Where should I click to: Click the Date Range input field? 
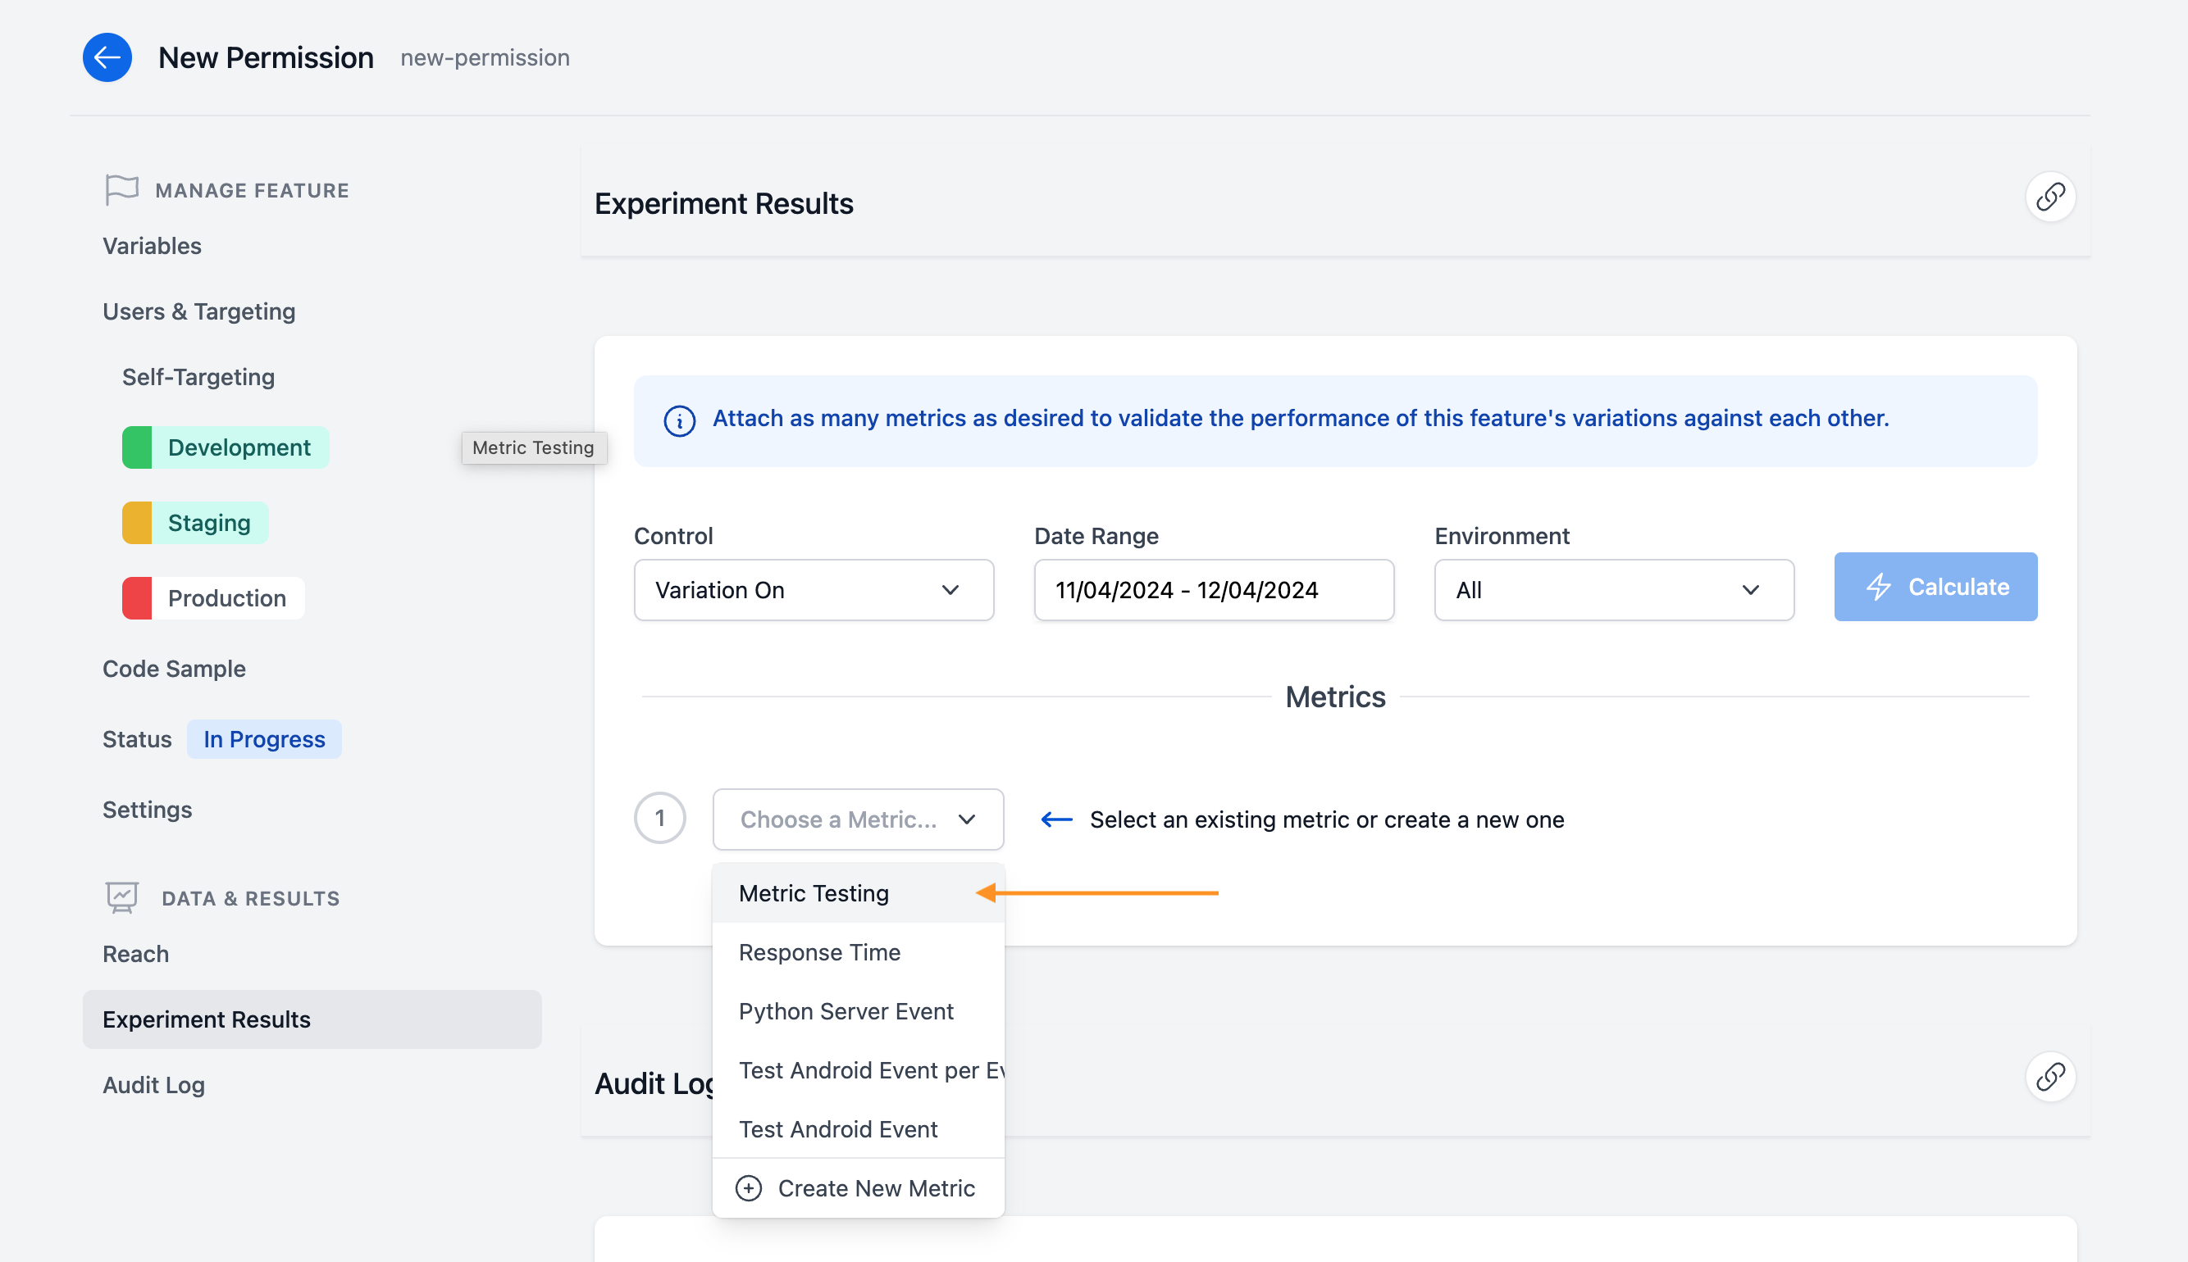tap(1212, 589)
